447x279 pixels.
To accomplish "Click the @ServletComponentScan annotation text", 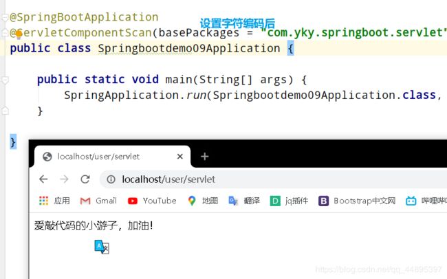I will point(80,33).
